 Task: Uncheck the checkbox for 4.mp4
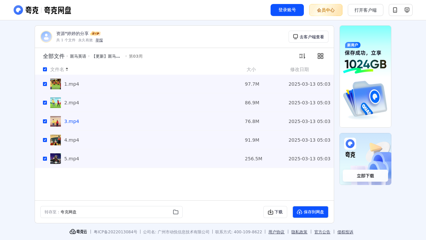tap(45, 140)
